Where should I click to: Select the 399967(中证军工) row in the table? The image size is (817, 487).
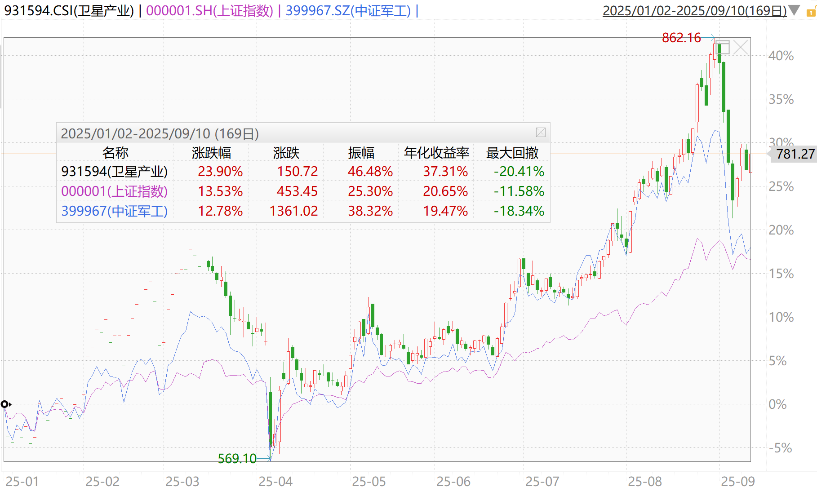pos(115,211)
